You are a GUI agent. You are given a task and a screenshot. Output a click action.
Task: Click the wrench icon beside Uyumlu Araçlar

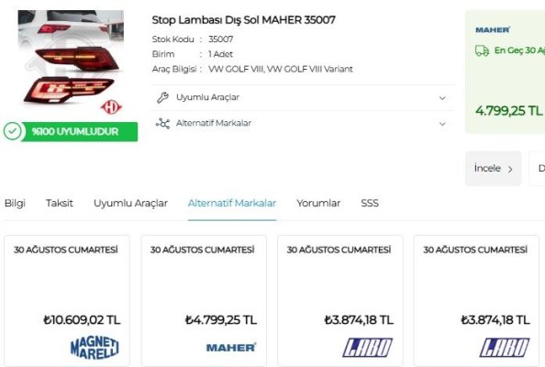162,97
